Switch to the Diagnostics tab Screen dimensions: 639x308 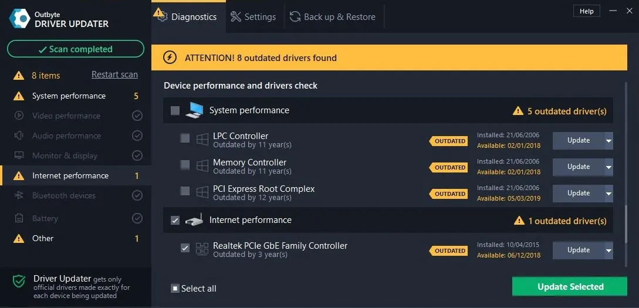[188, 17]
